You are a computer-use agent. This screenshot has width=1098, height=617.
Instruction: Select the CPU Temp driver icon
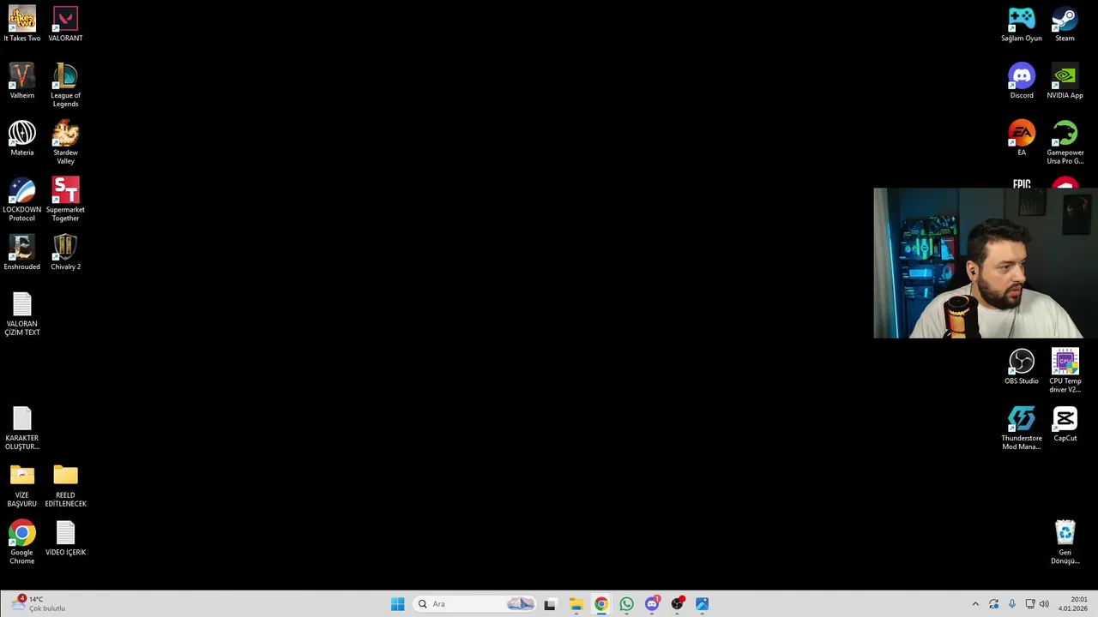coord(1065,371)
